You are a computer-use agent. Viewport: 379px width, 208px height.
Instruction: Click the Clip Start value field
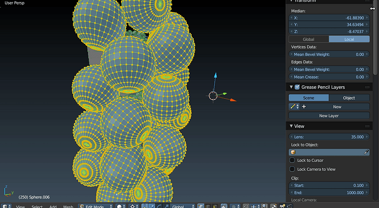pyautogui.click(x=329, y=186)
